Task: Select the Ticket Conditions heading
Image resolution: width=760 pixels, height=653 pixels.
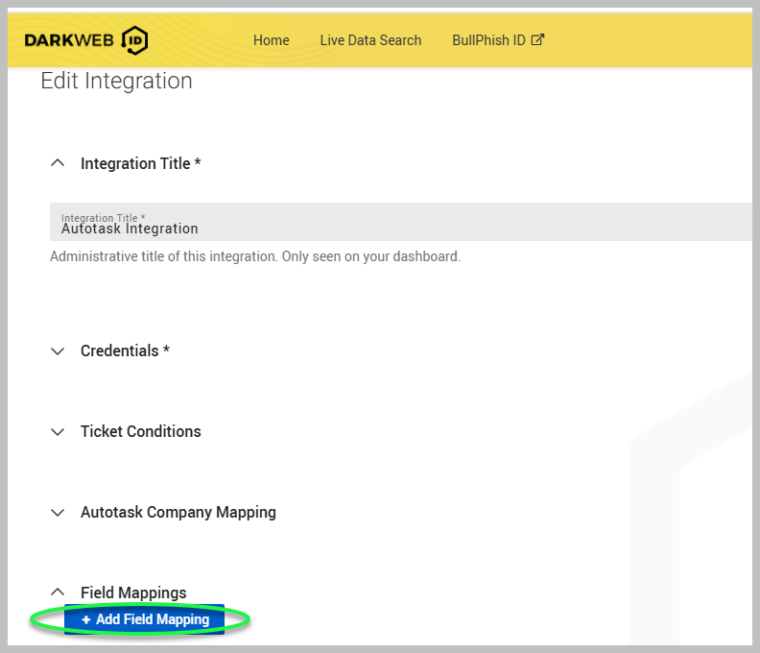Action: (140, 431)
